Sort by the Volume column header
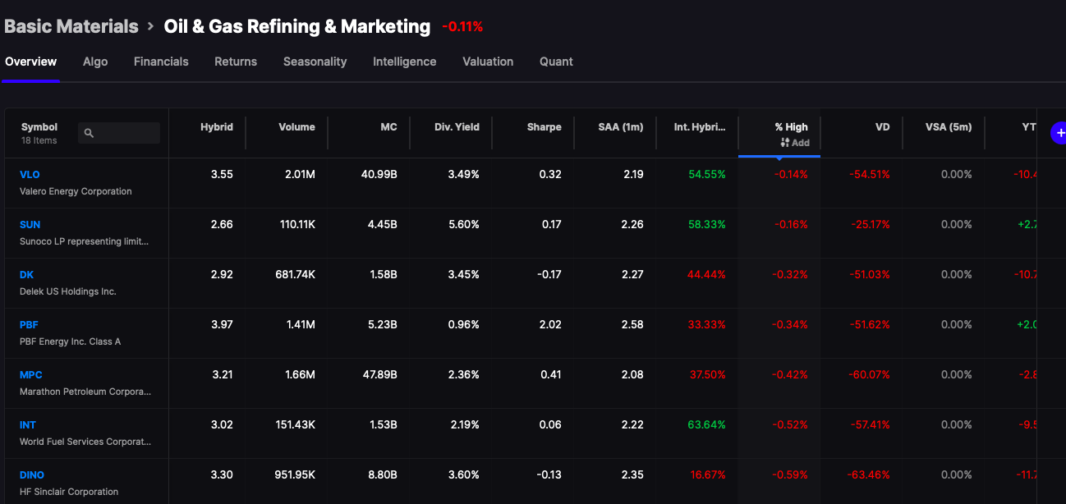This screenshot has width=1066, height=504. 296,127
